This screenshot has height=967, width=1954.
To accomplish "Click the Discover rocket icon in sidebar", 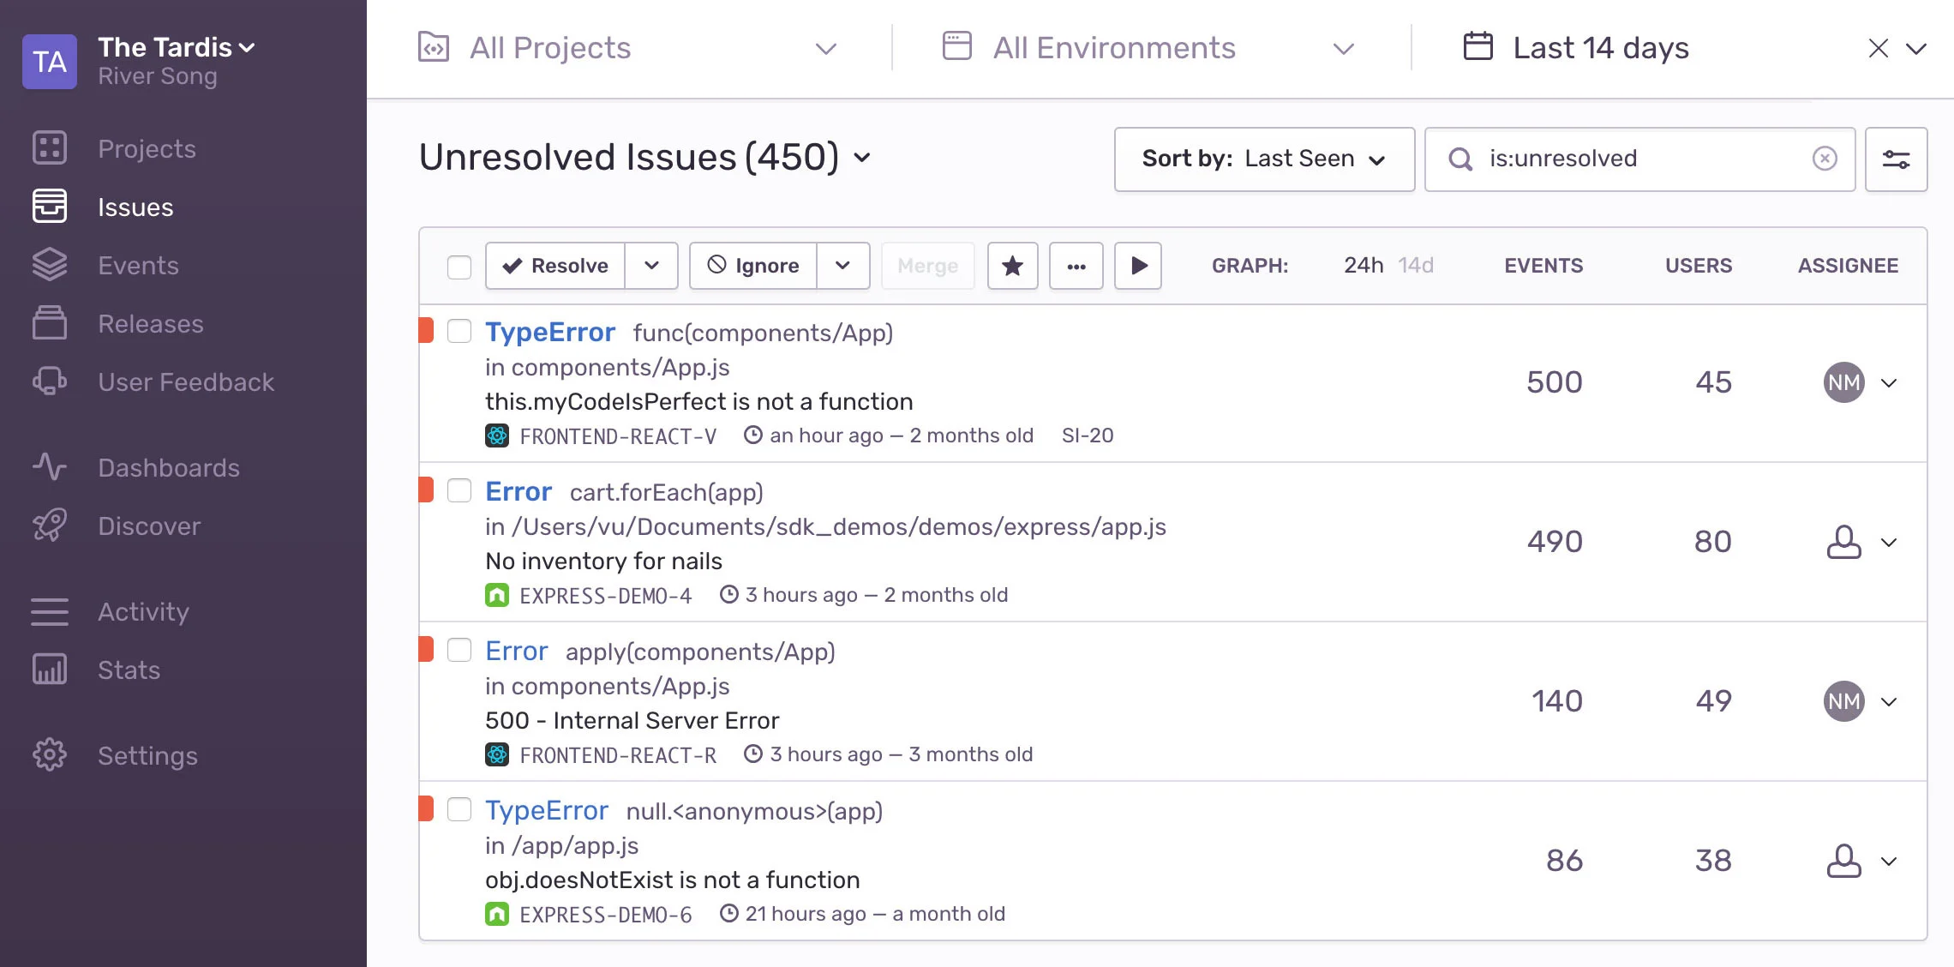I will pyautogui.click(x=49, y=525).
